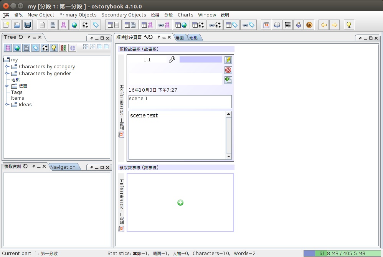Click the down arrow in scene text scrollbar
Image resolution: width=383 pixels, height=257 pixels.
coord(229,157)
